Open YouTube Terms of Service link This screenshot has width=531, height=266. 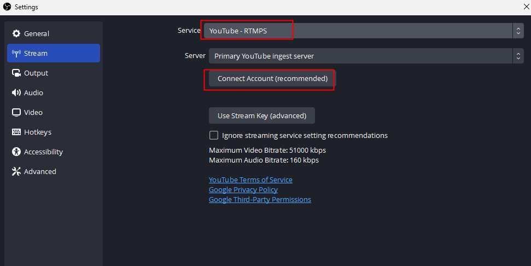tap(250, 180)
